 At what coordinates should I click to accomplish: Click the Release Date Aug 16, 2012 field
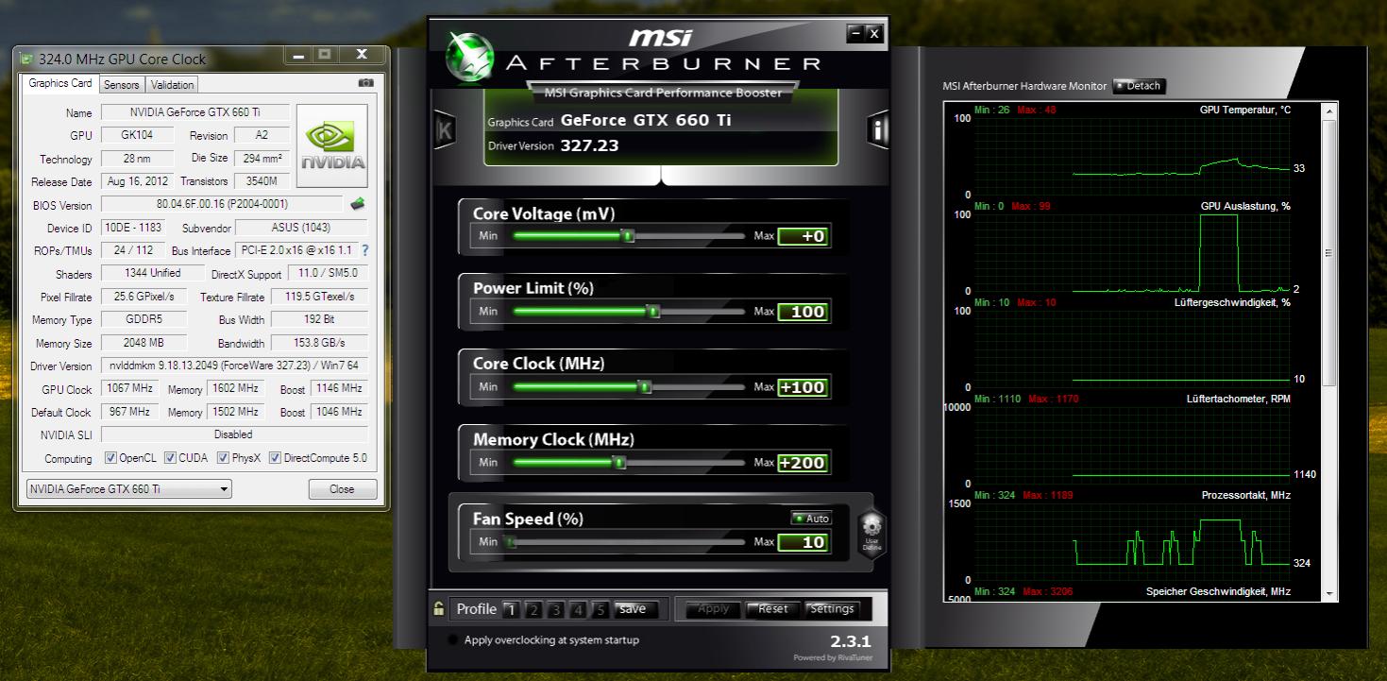tap(138, 181)
